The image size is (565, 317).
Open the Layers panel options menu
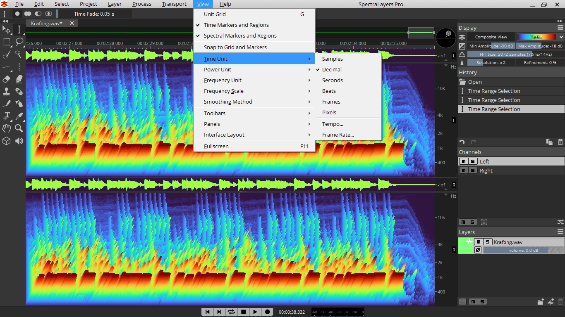[560, 232]
